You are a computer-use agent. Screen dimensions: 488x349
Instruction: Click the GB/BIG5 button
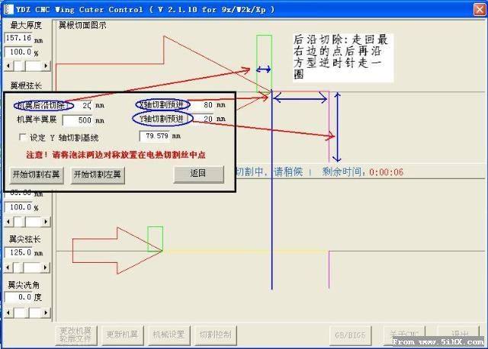tap(351, 335)
